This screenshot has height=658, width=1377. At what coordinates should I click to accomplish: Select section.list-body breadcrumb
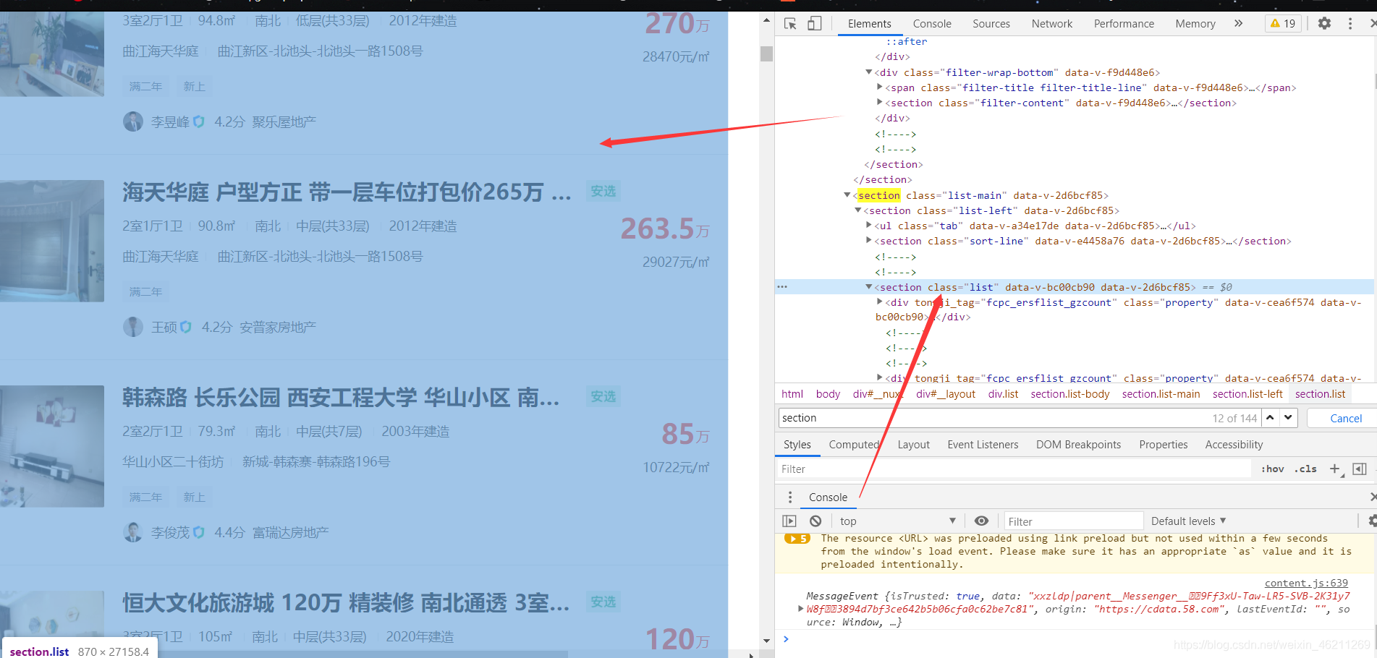[1070, 394]
